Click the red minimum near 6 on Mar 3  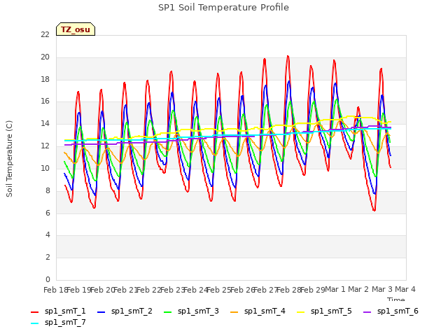pos(374,210)
